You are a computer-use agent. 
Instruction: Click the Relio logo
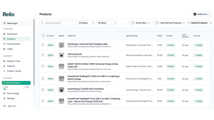9,14
